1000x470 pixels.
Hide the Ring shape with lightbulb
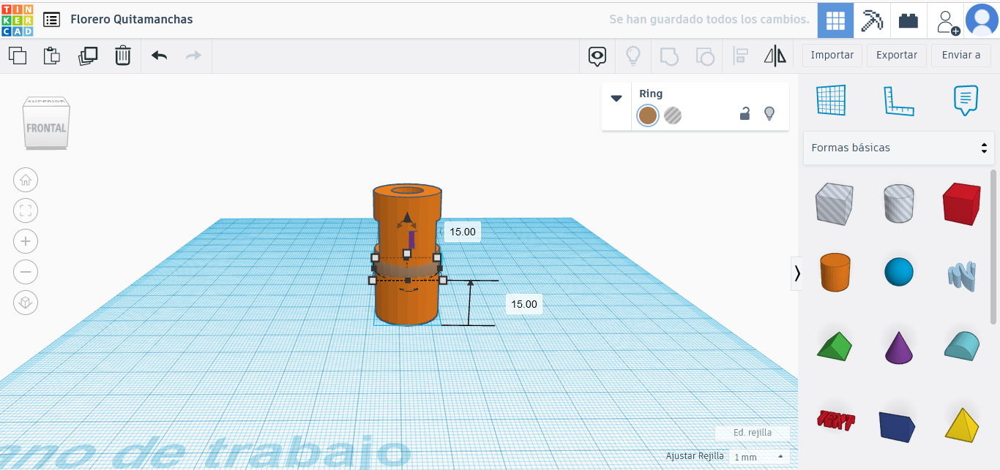[769, 113]
